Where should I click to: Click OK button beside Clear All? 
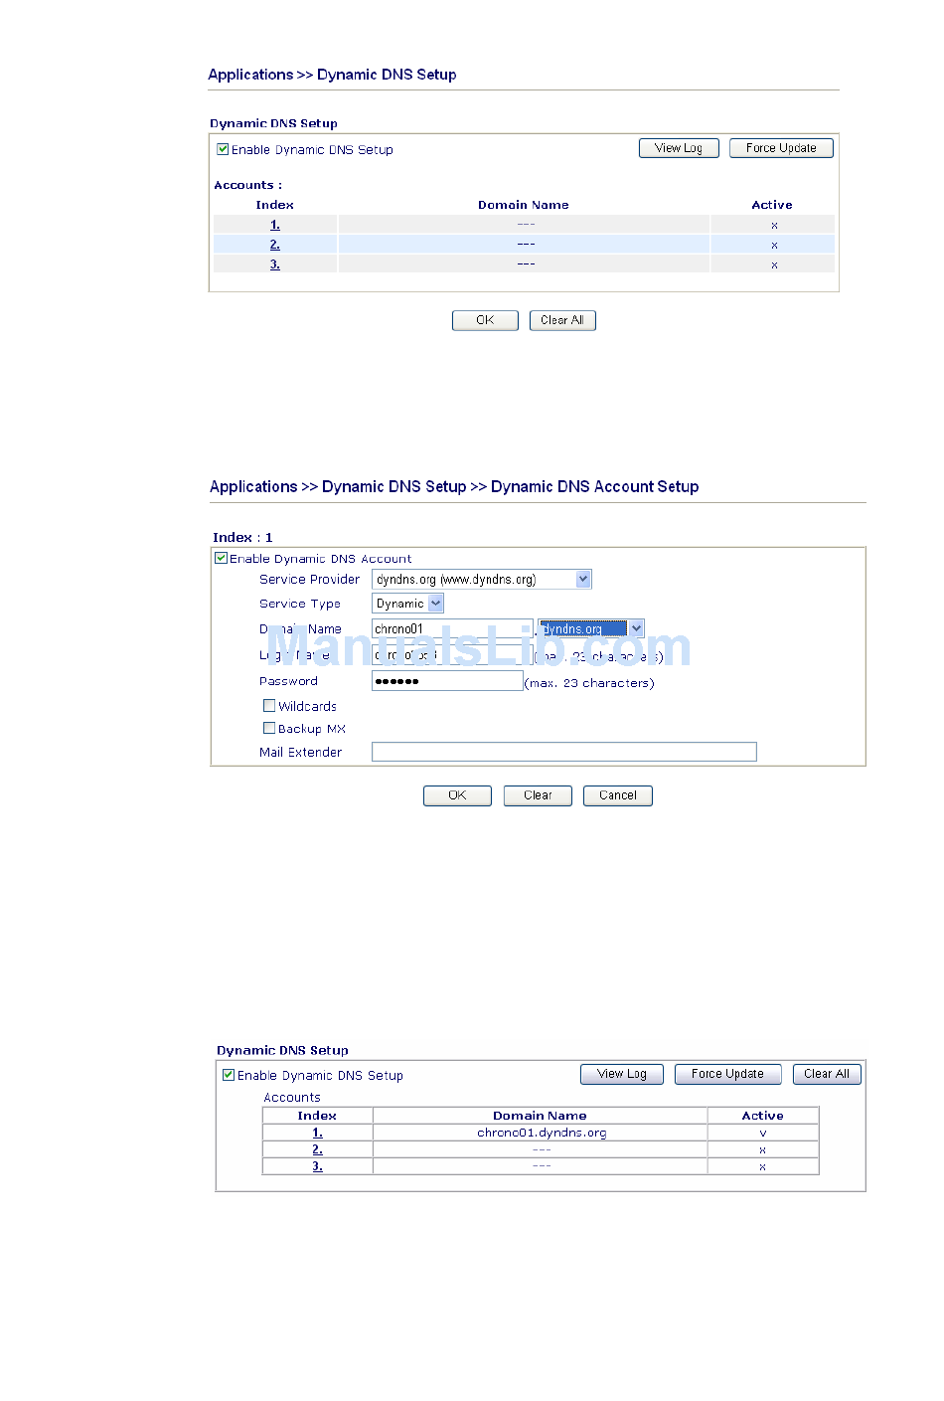(485, 320)
